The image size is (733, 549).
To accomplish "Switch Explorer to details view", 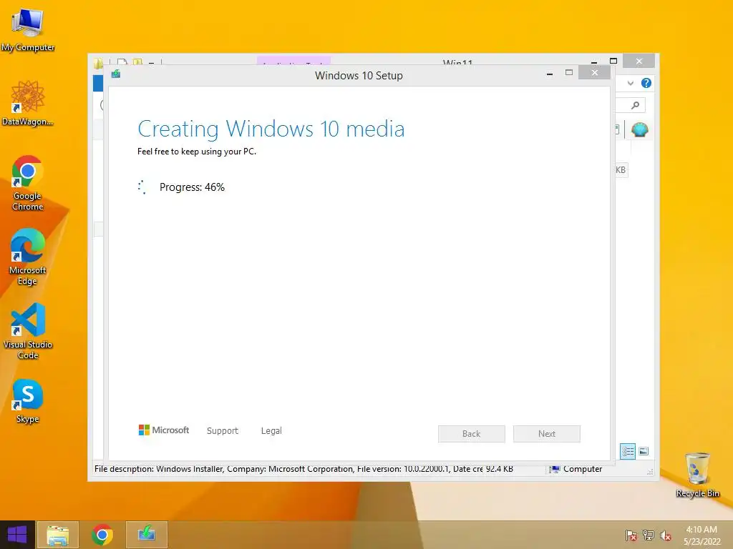I will coord(628,451).
